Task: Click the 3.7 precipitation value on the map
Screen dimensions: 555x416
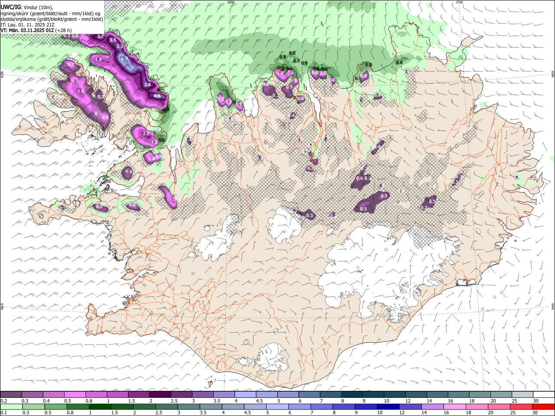Action: (x=101, y=36)
